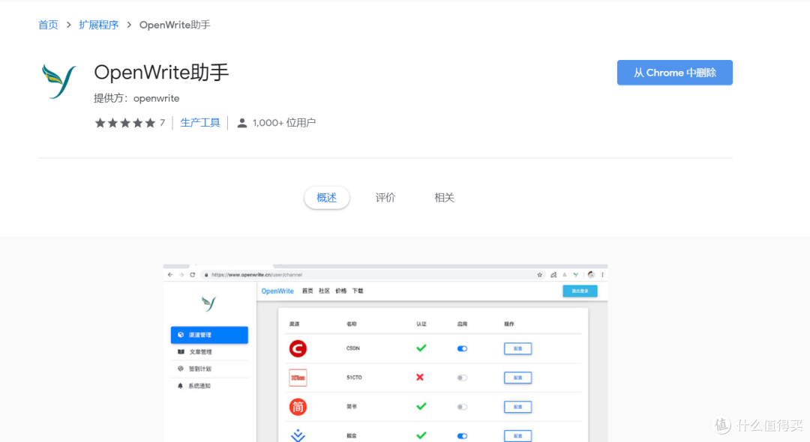Click the blue logout button in preview header
Viewport: 810px width, 442px height.
tap(580, 291)
